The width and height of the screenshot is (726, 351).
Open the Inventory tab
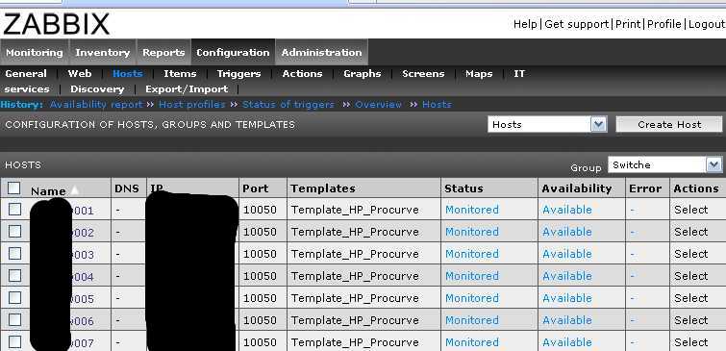[x=102, y=52]
